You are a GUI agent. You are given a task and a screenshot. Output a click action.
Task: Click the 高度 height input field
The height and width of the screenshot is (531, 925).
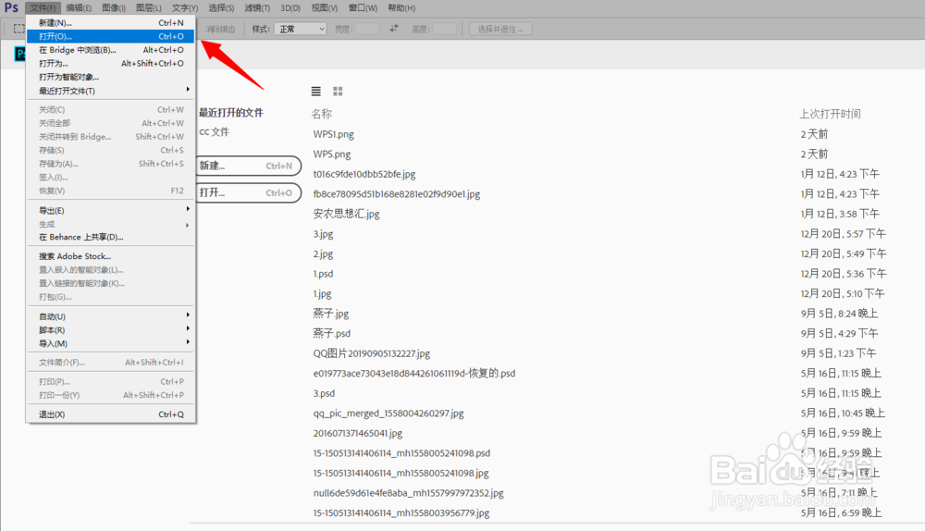coord(444,29)
